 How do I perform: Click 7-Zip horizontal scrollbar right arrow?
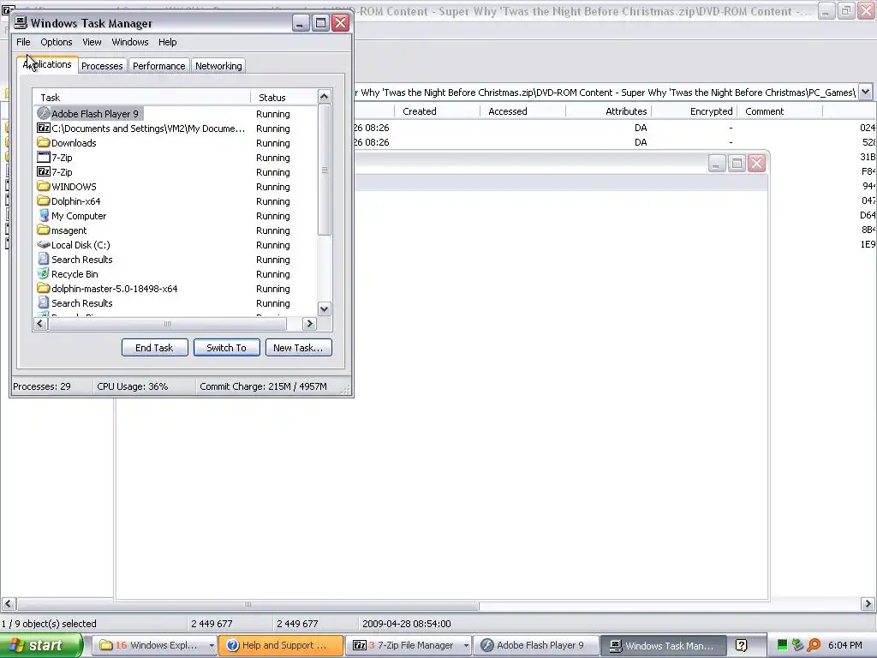click(868, 604)
